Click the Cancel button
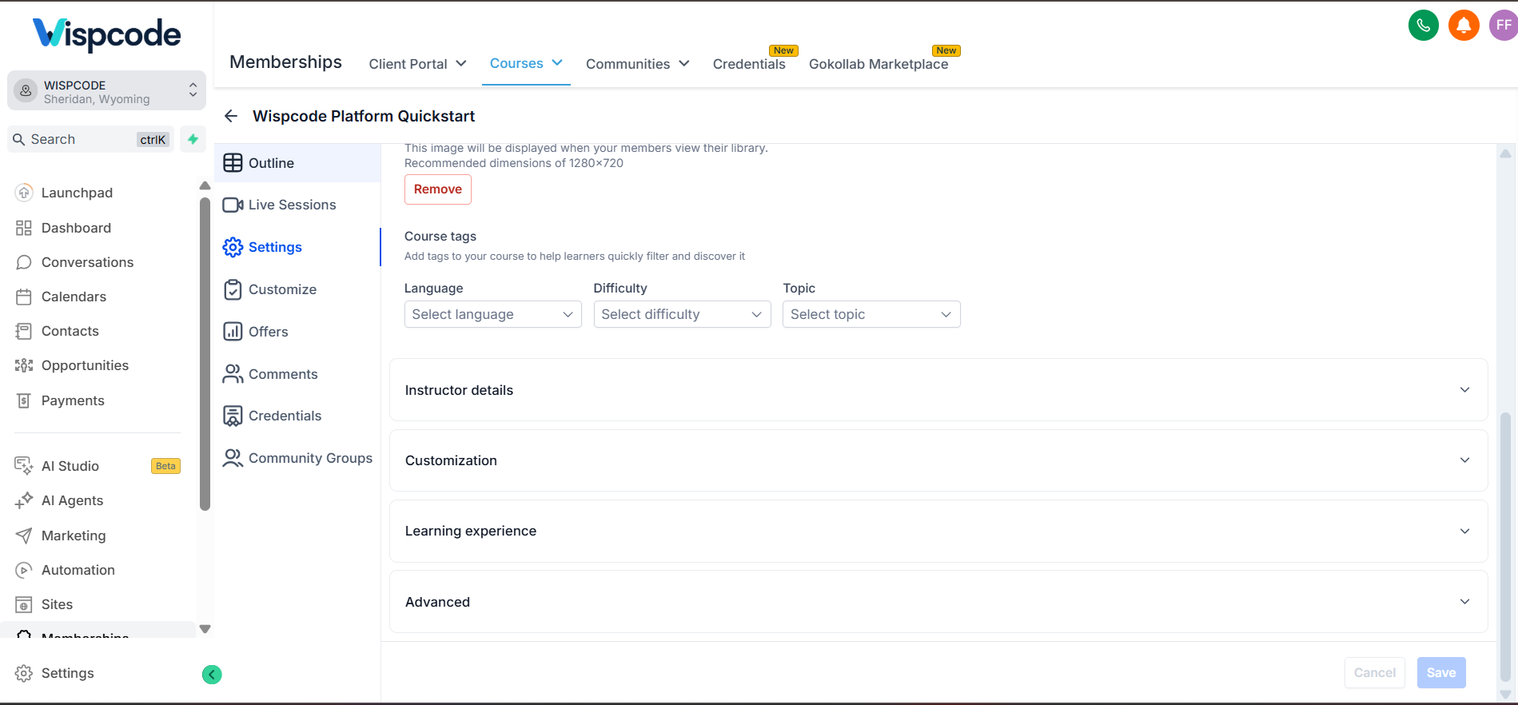 [x=1374, y=673]
